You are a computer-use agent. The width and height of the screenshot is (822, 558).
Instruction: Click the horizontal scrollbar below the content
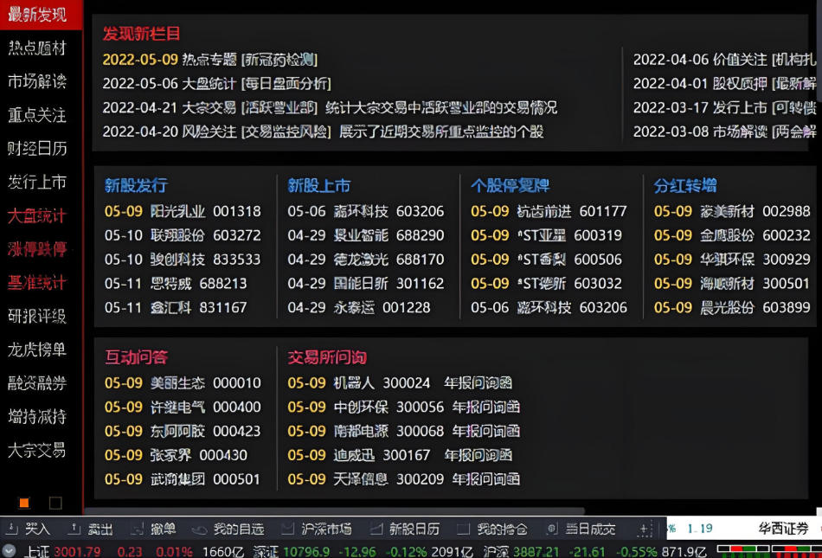pyautogui.click(x=337, y=511)
